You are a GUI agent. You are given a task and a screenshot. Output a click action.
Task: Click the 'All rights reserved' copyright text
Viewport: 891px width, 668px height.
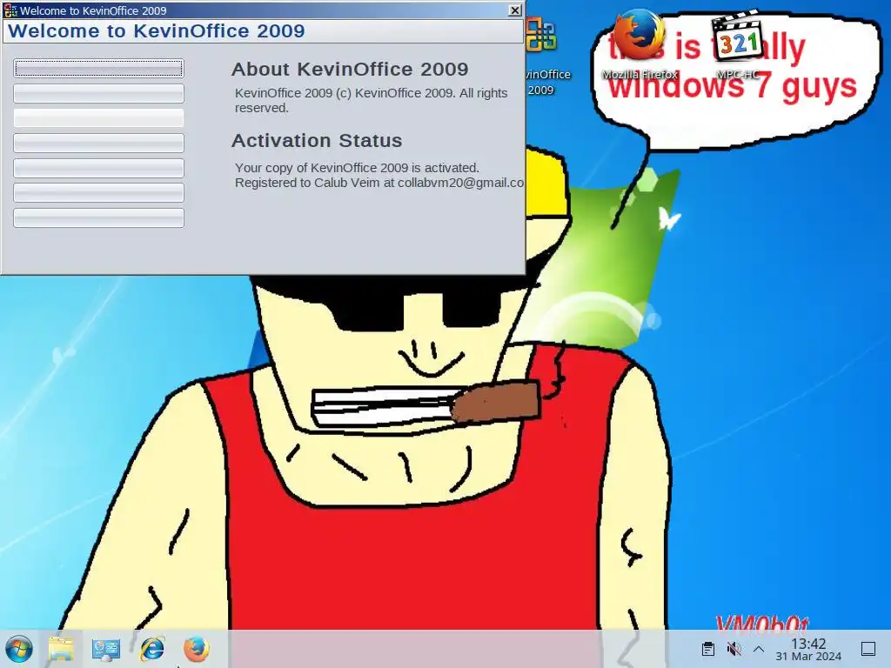(371, 100)
